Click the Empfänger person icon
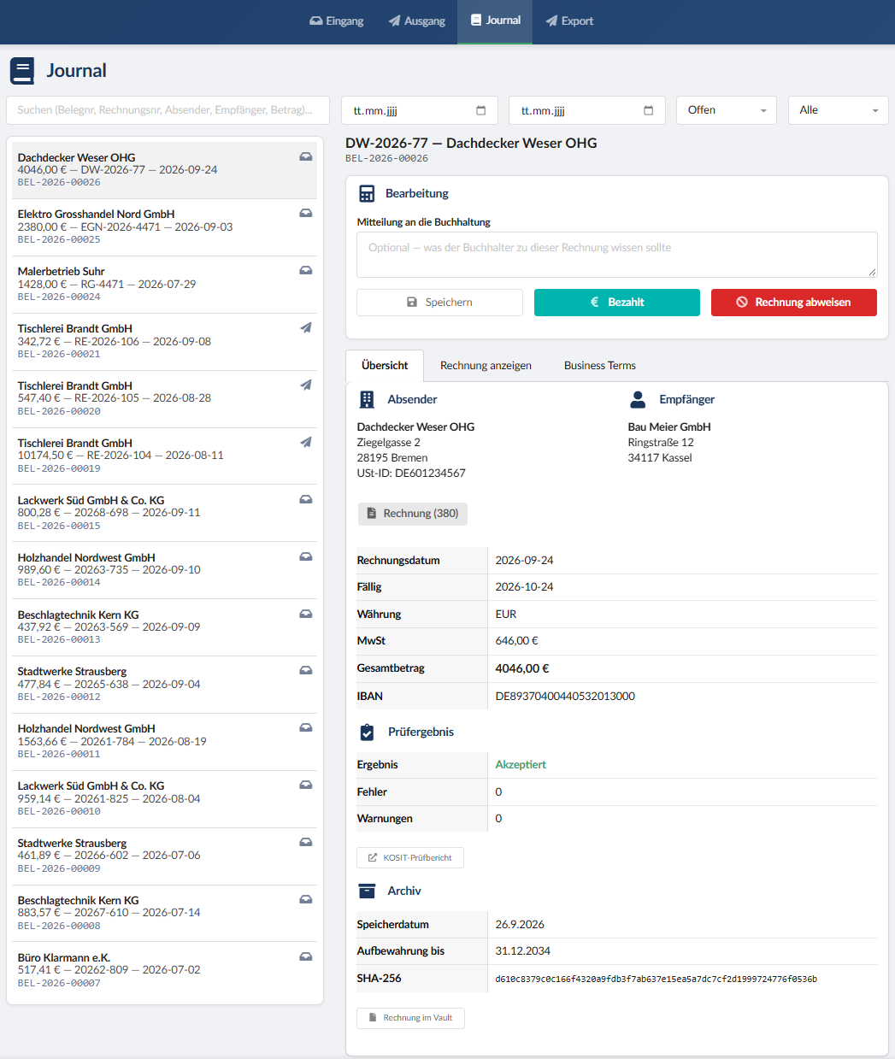Screen dimensions: 895x1059 tap(638, 399)
